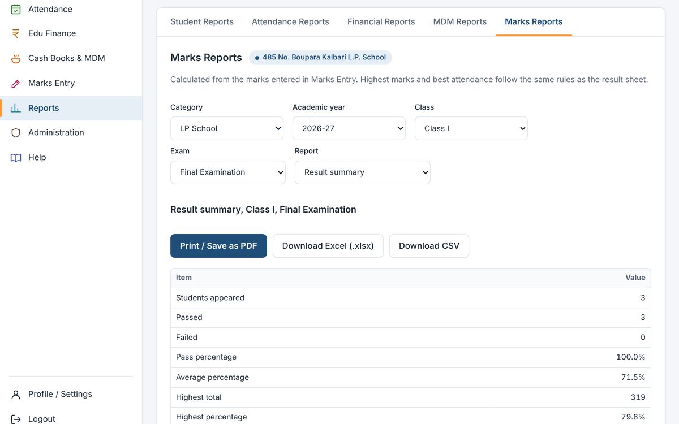
Task: Open Profile / Settings in the sidebar
Action: pyautogui.click(x=71, y=394)
